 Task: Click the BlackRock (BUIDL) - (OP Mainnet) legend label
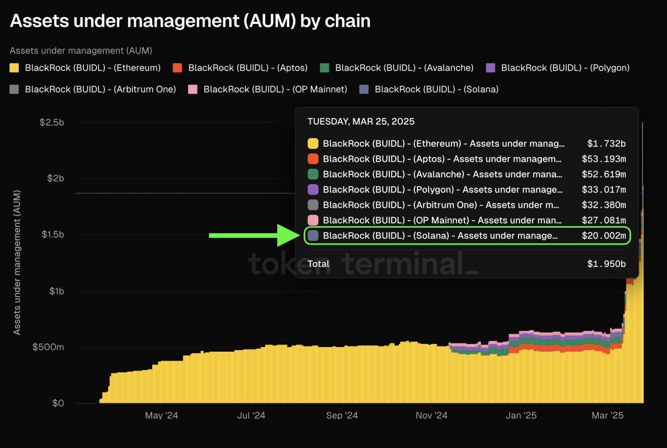[276, 89]
